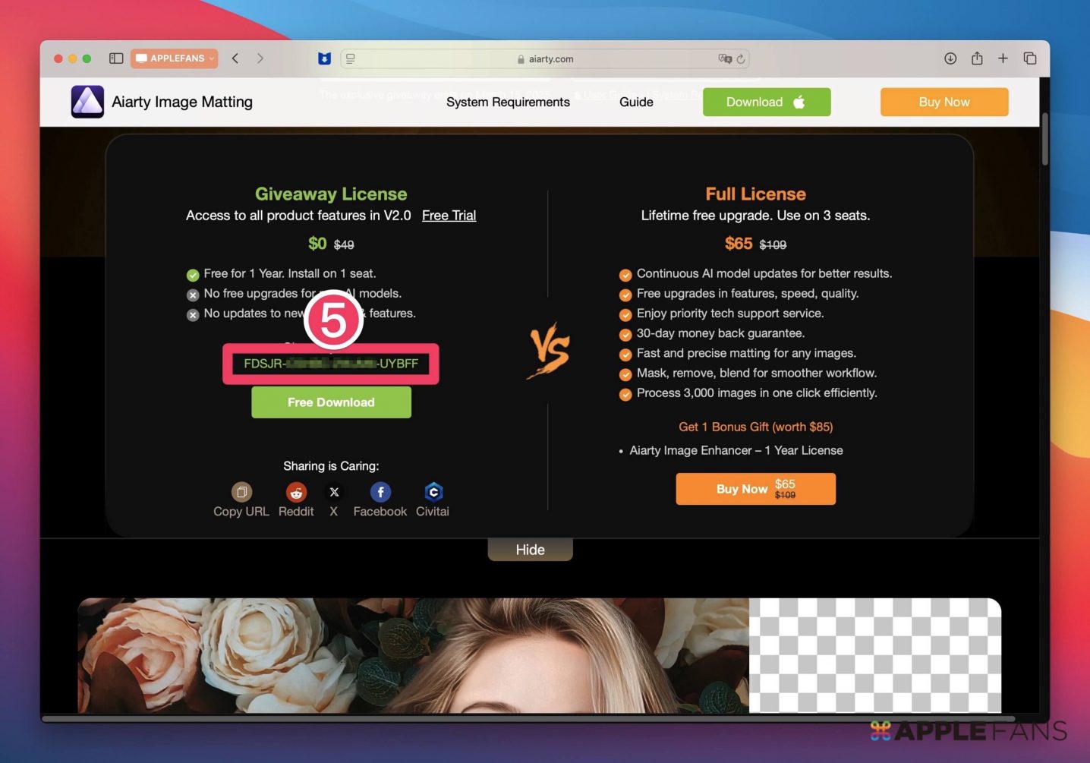Click the forward navigation arrow

(260, 58)
